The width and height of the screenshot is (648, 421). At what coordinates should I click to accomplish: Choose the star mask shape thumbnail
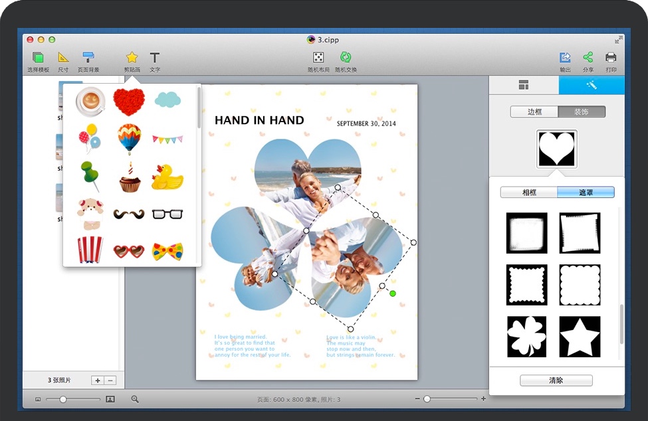[x=580, y=336]
